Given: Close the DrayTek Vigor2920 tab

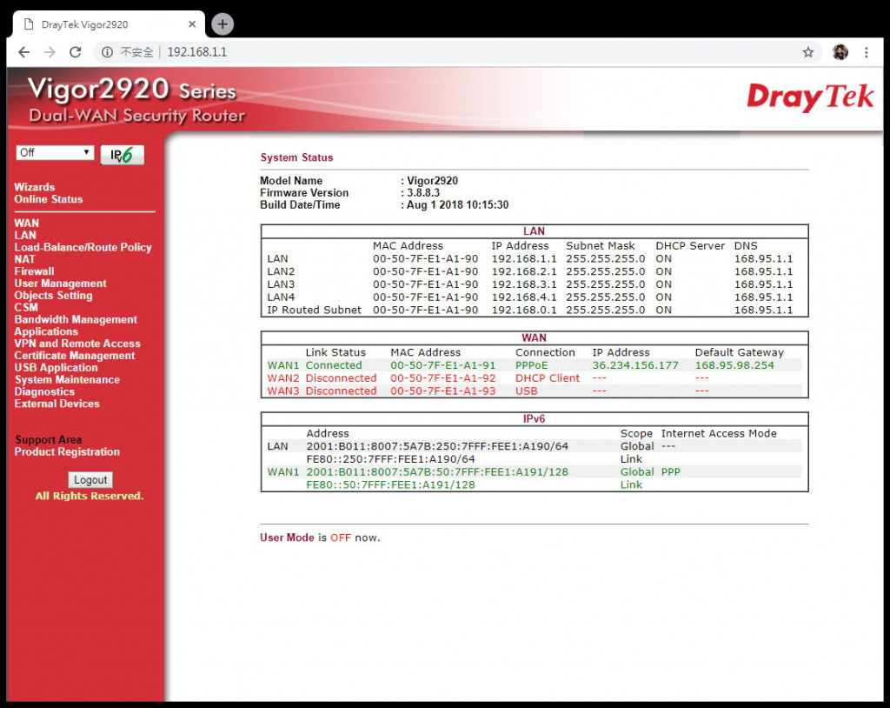Looking at the screenshot, I should pyautogui.click(x=192, y=24).
